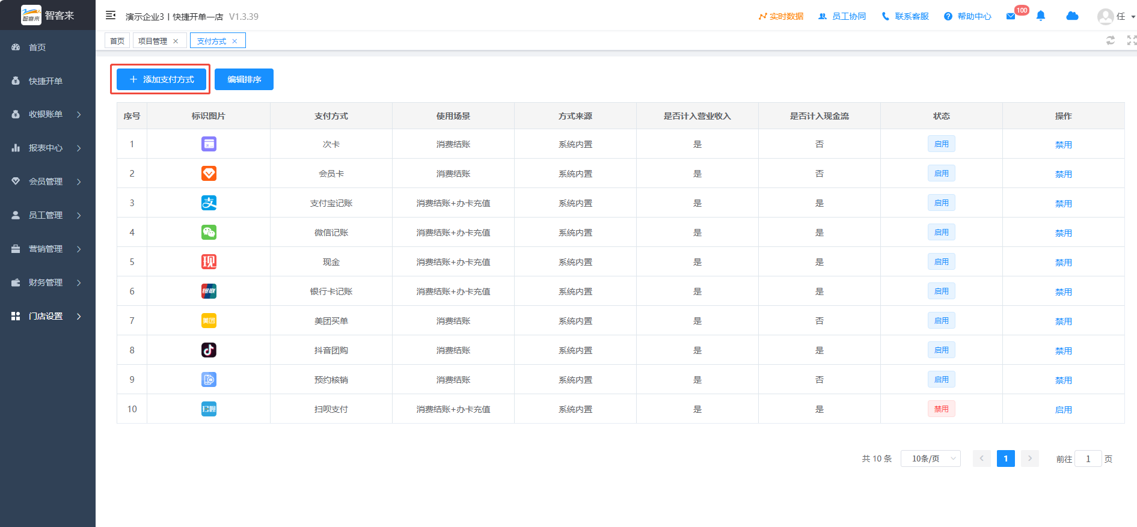
Task: Click the 扫呗支付 icon
Action: pos(209,409)
